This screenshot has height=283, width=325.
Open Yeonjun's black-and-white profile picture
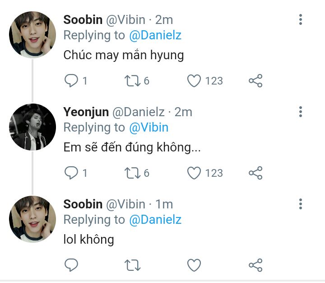coord(32,127)
